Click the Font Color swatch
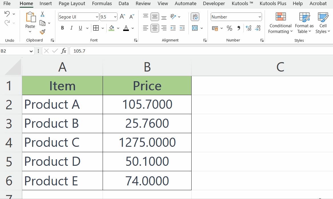The height and width of the screenshot is (199, 333). (x=125, y=28)
